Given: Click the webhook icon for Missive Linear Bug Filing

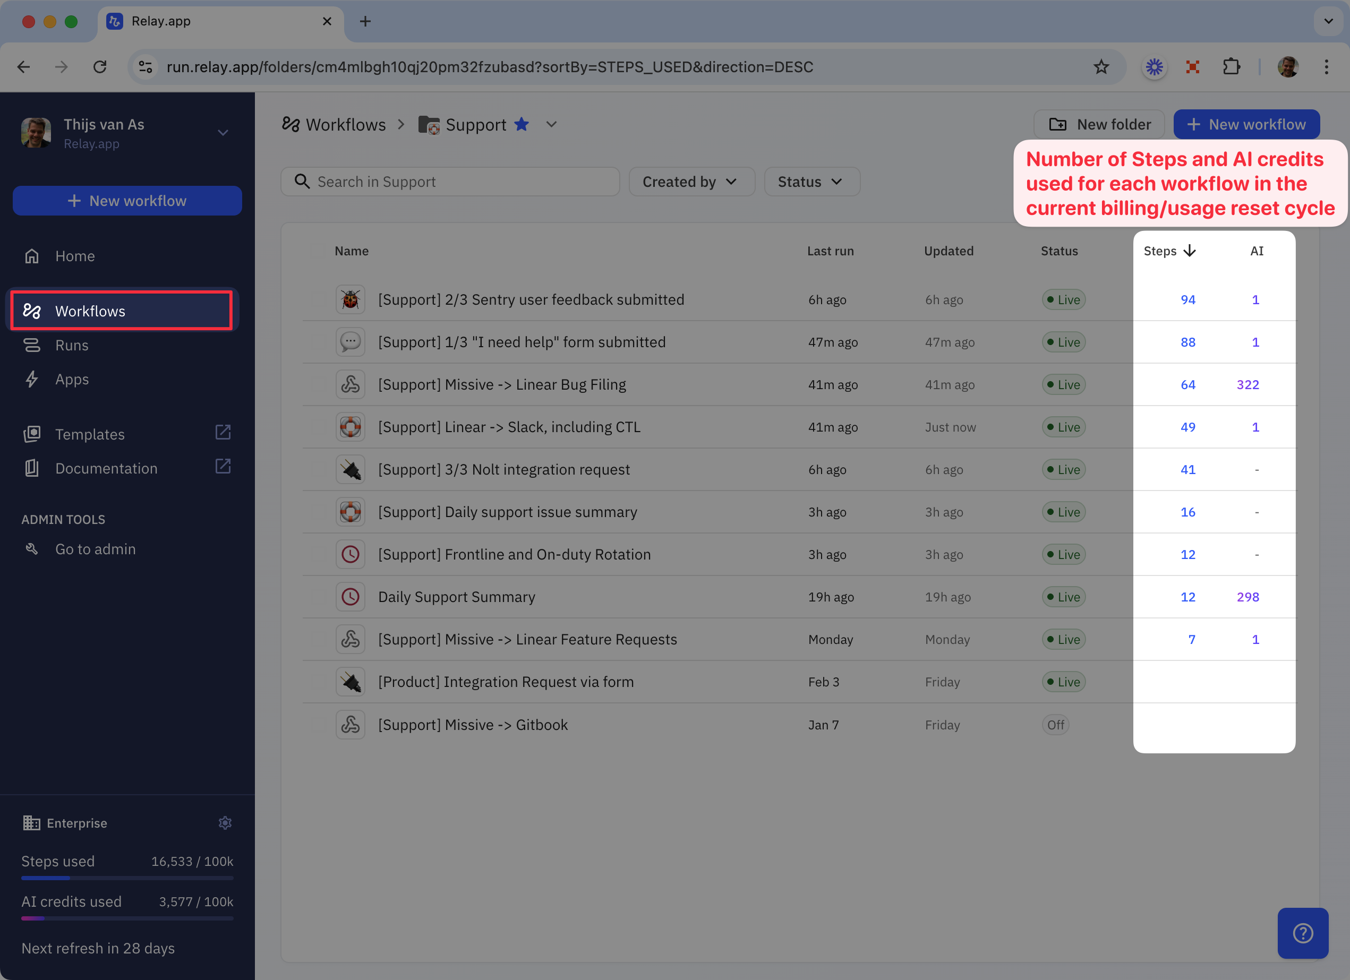Looking at the screenshot, I should coord(350,384).
